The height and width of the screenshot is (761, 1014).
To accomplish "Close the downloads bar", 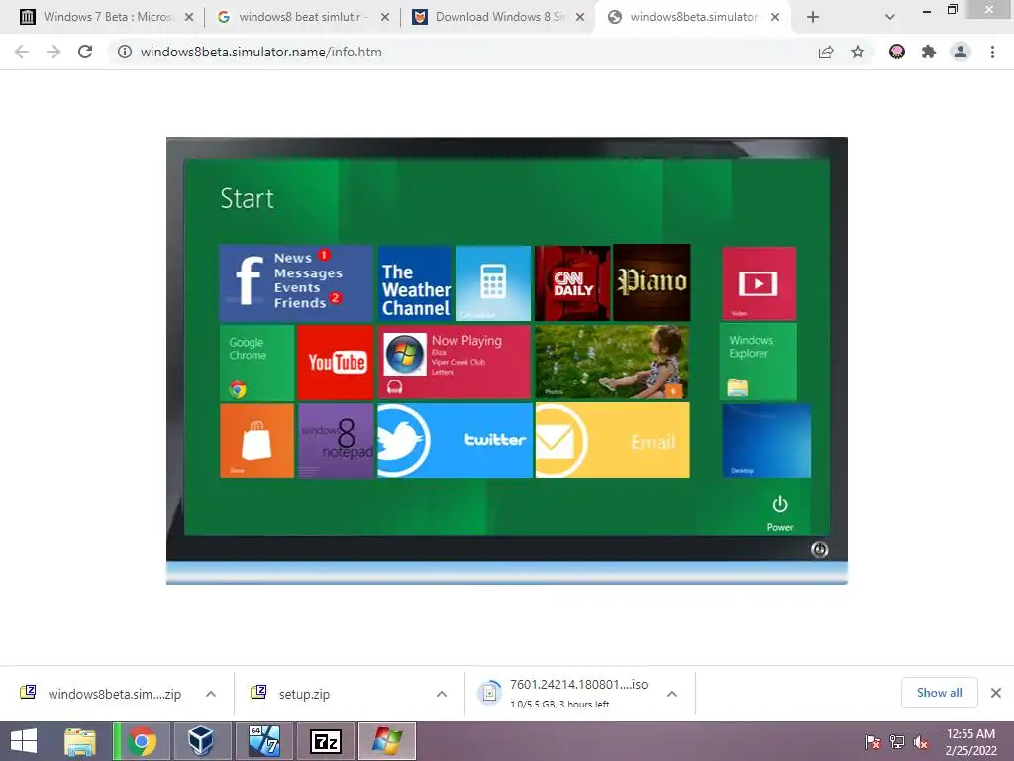I will 996,693.
